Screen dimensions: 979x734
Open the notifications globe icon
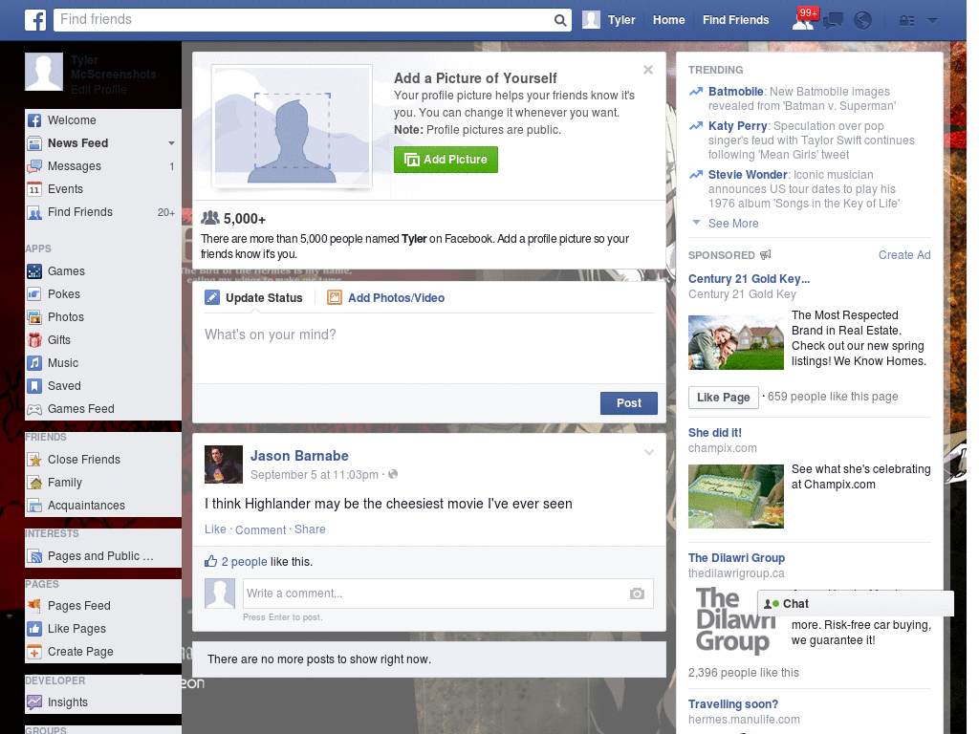(863, 21)
